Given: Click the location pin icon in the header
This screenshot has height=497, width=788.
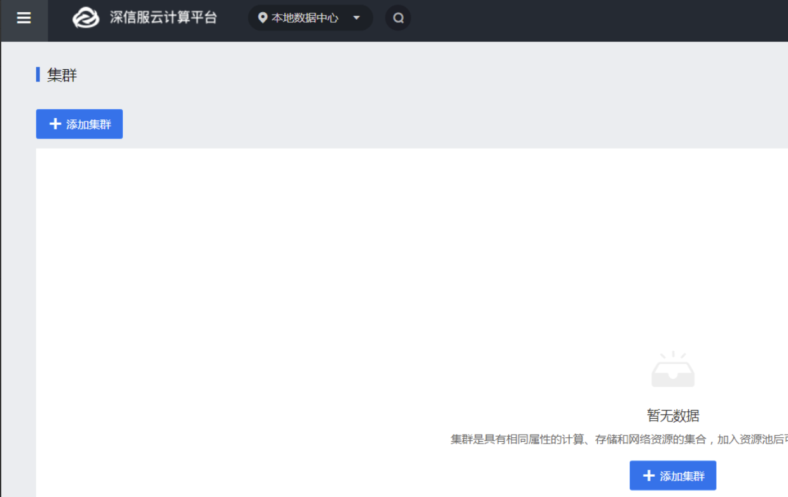Looking at the screenshot, I should click(262, 18).
